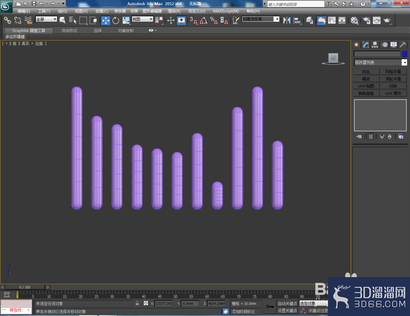Open the Create panel tab icon
The image size is (410, 316).
click(356, 45)
